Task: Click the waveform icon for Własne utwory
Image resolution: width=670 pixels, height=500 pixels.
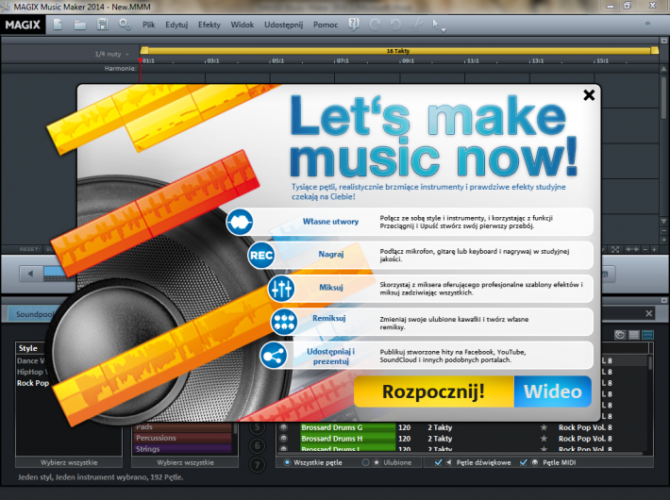Action: pos(240,222)
